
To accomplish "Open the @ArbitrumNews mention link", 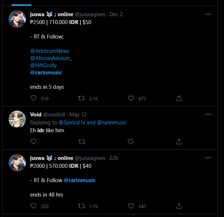I will click(x=50, y=51).
